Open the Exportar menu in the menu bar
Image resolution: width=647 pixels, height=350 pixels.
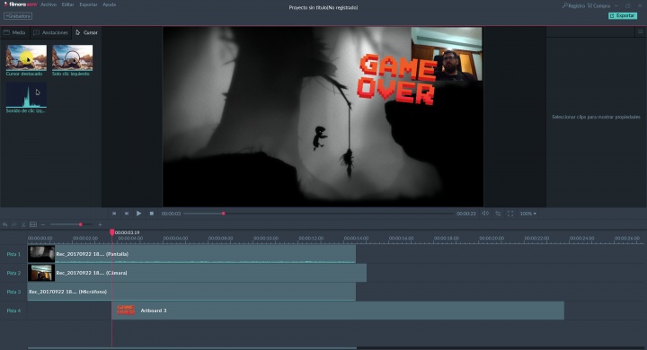(x=88, y=4)
